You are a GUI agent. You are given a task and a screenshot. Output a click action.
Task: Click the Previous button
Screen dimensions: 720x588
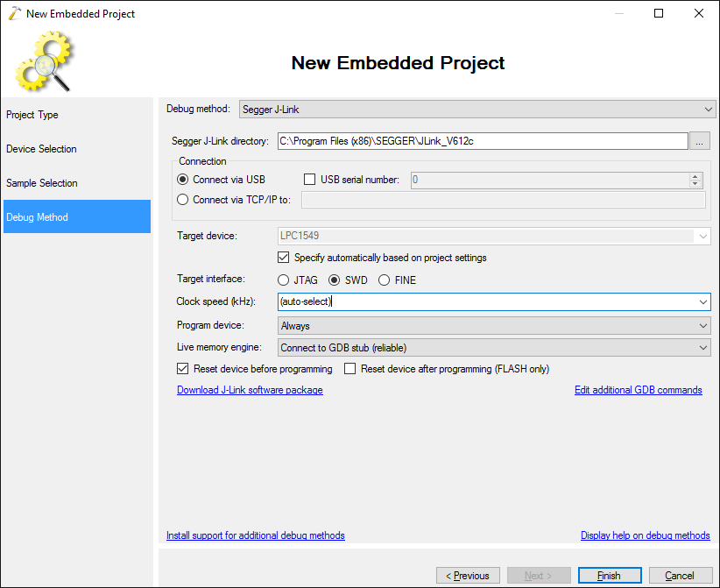468,576
